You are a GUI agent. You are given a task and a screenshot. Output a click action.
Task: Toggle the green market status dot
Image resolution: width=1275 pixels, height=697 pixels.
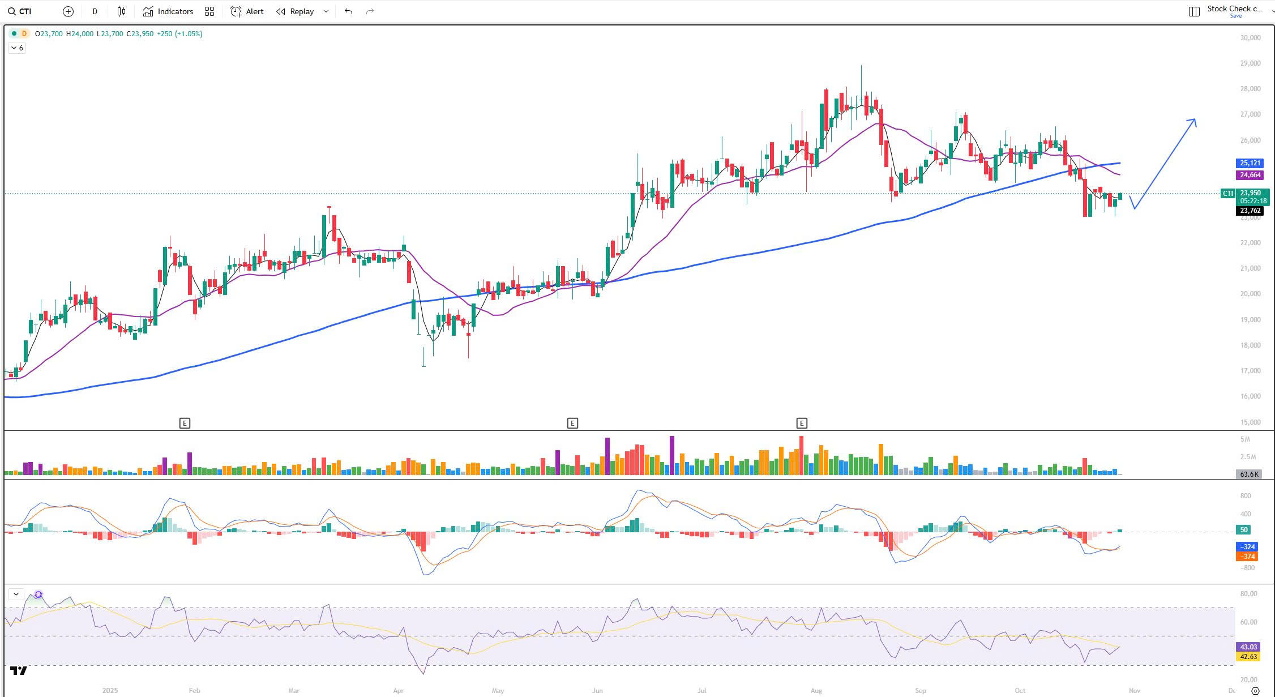(14, 34)
